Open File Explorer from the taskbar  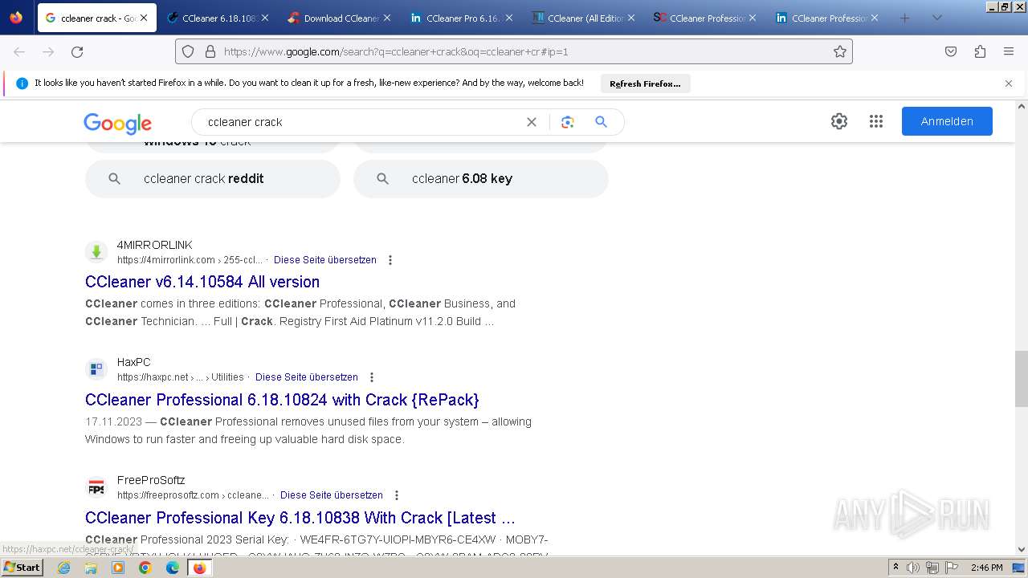tap(91, 568)
